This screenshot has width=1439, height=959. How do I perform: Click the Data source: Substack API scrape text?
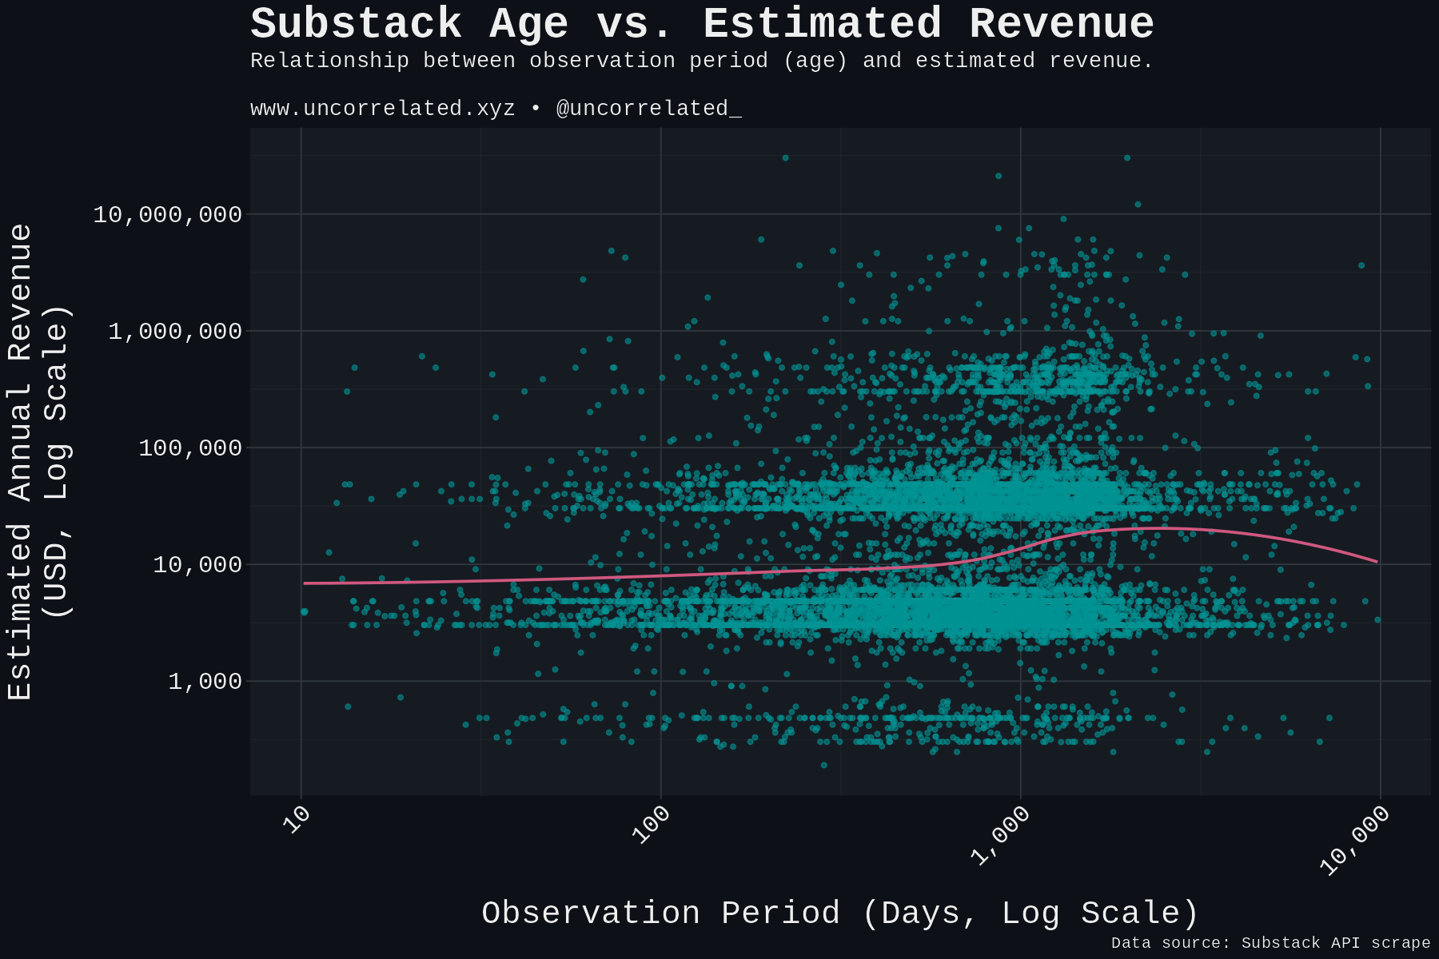(1270, 942)
